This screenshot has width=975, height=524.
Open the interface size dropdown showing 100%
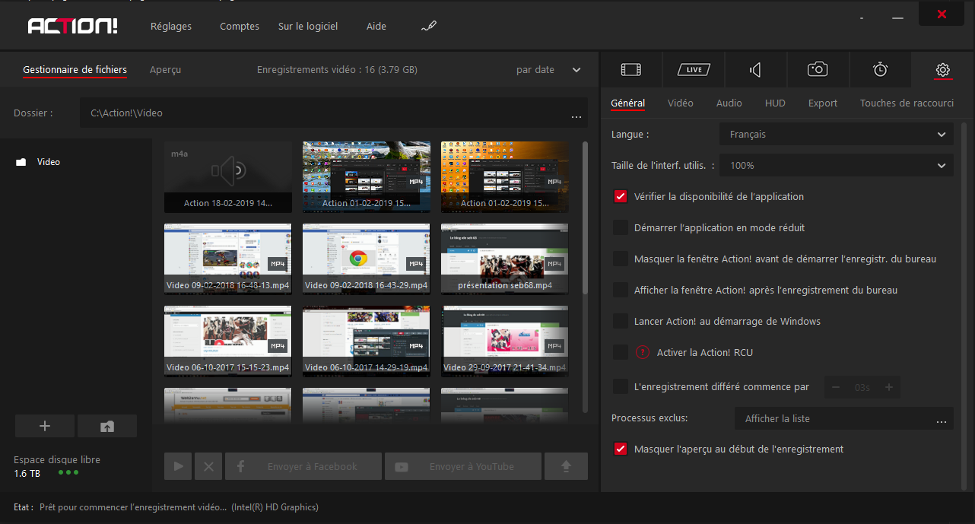tap(836, 165)
